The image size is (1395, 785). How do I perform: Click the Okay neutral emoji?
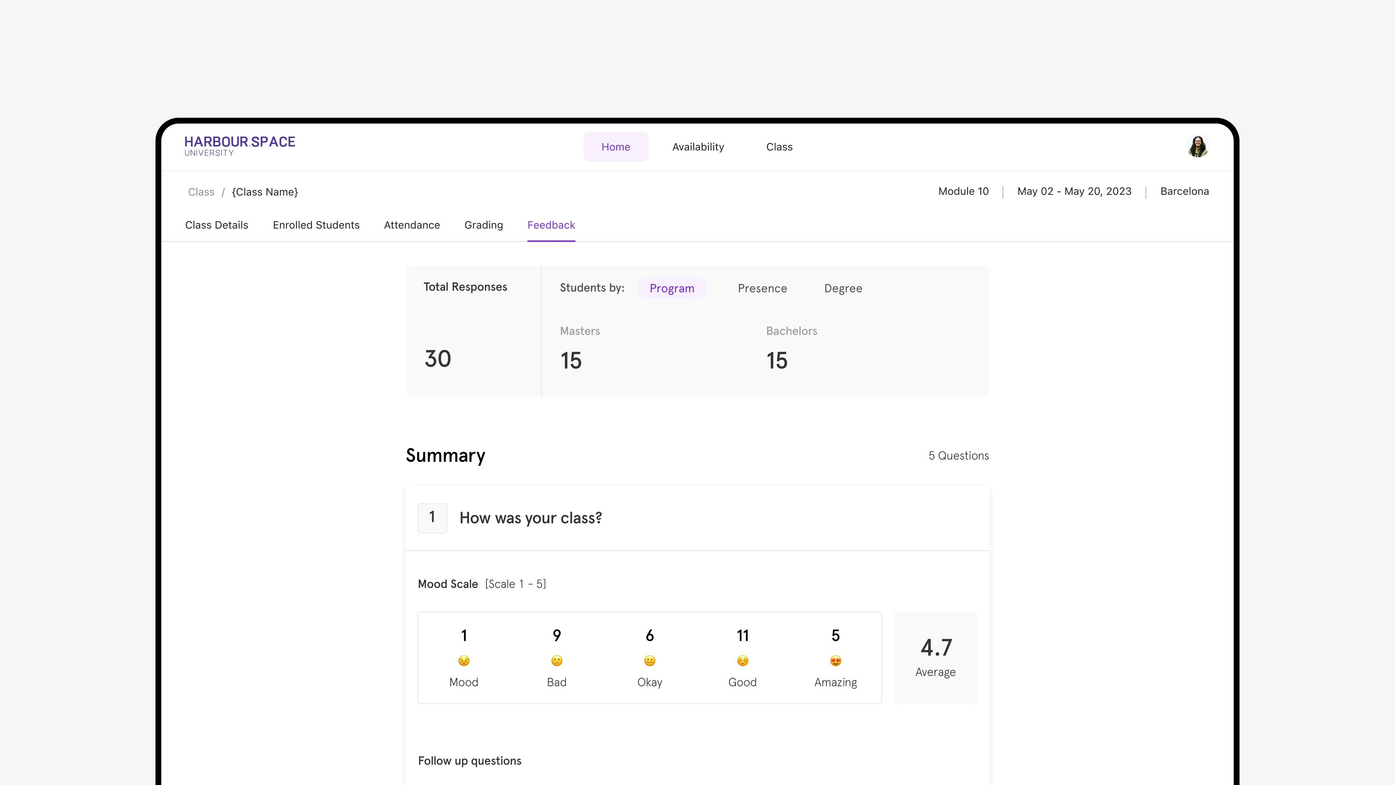pyautogui.click(x=649, y=660)
